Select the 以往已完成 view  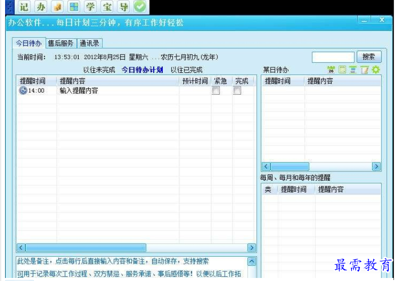187,70
